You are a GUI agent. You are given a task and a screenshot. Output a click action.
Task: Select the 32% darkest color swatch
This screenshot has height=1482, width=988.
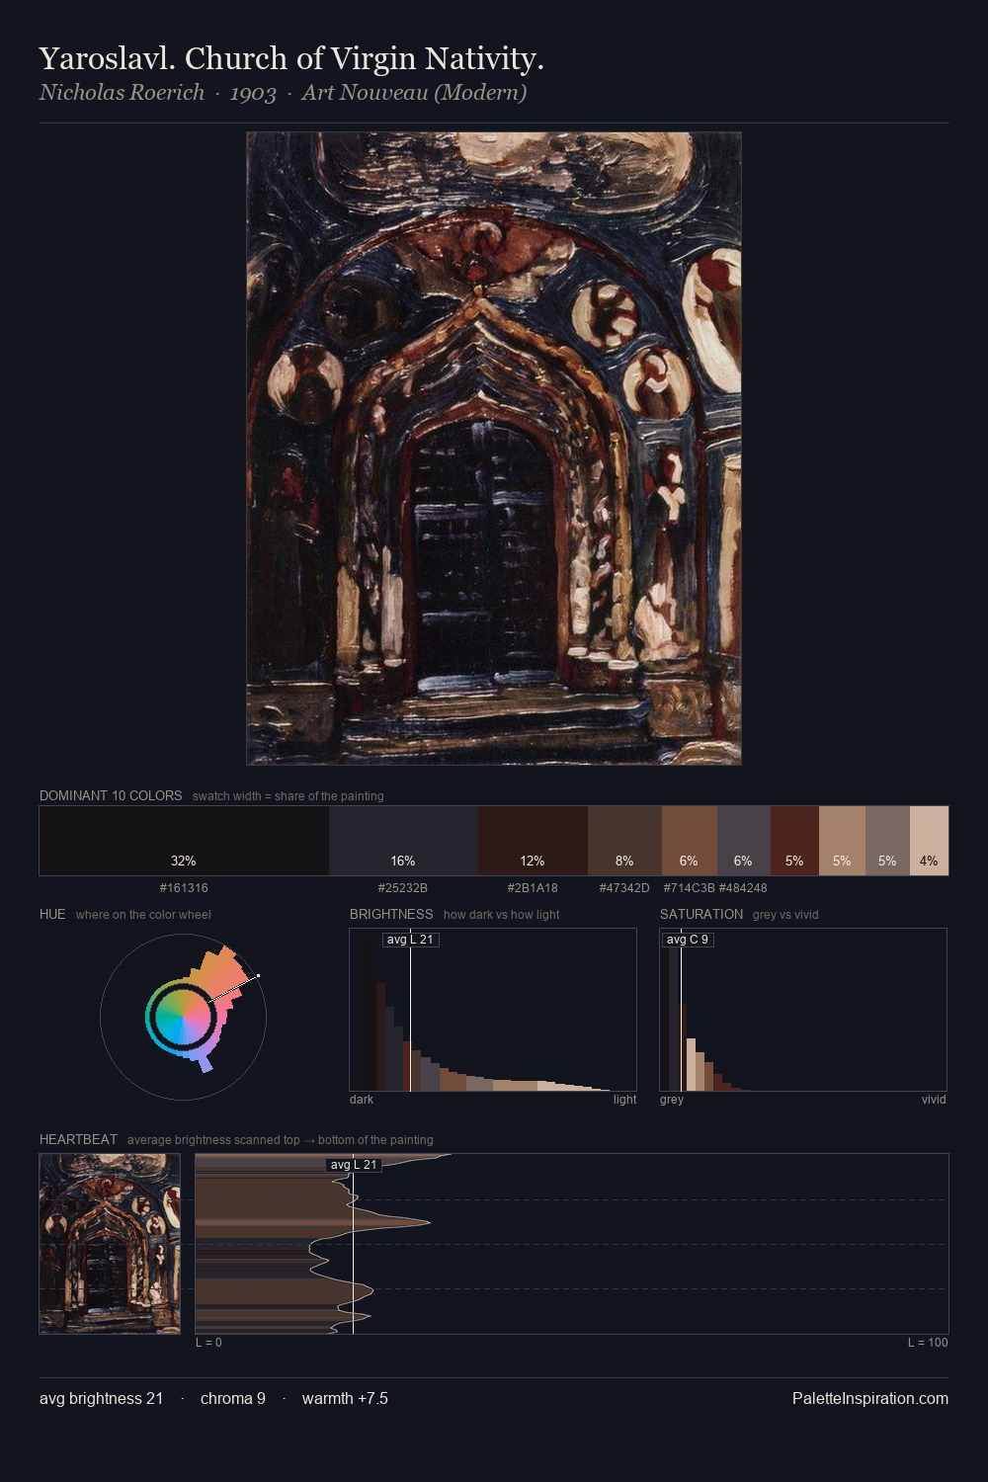(184, 841)
